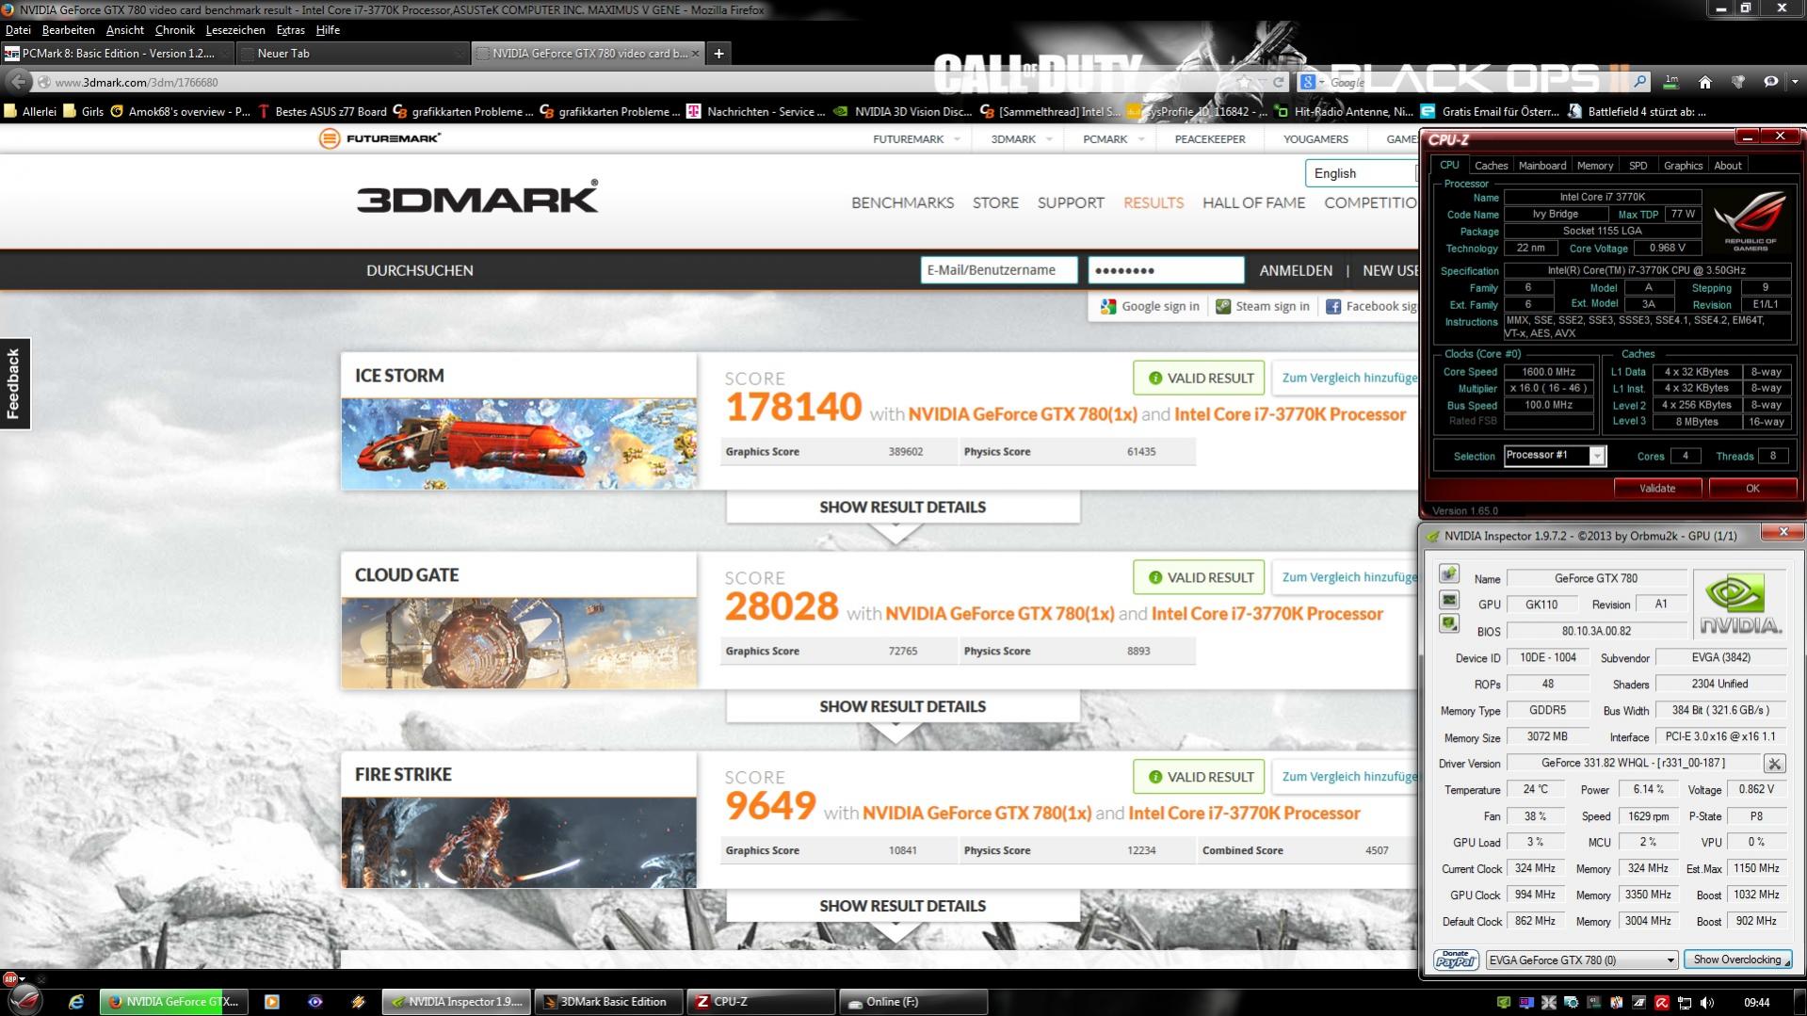Click the volume speaker tray icon
The image size is (1807, 1016).
tap(1707, 1002)
